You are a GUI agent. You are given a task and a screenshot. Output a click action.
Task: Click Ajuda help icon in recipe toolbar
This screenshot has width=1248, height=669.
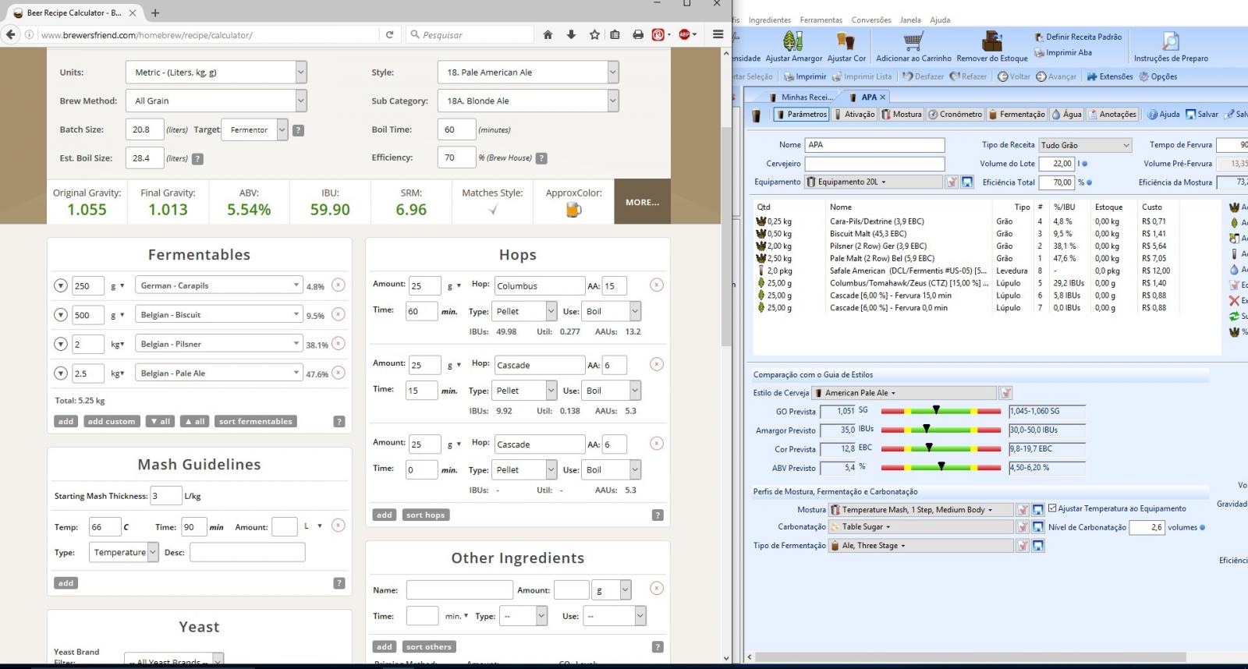coord(1162,114)
